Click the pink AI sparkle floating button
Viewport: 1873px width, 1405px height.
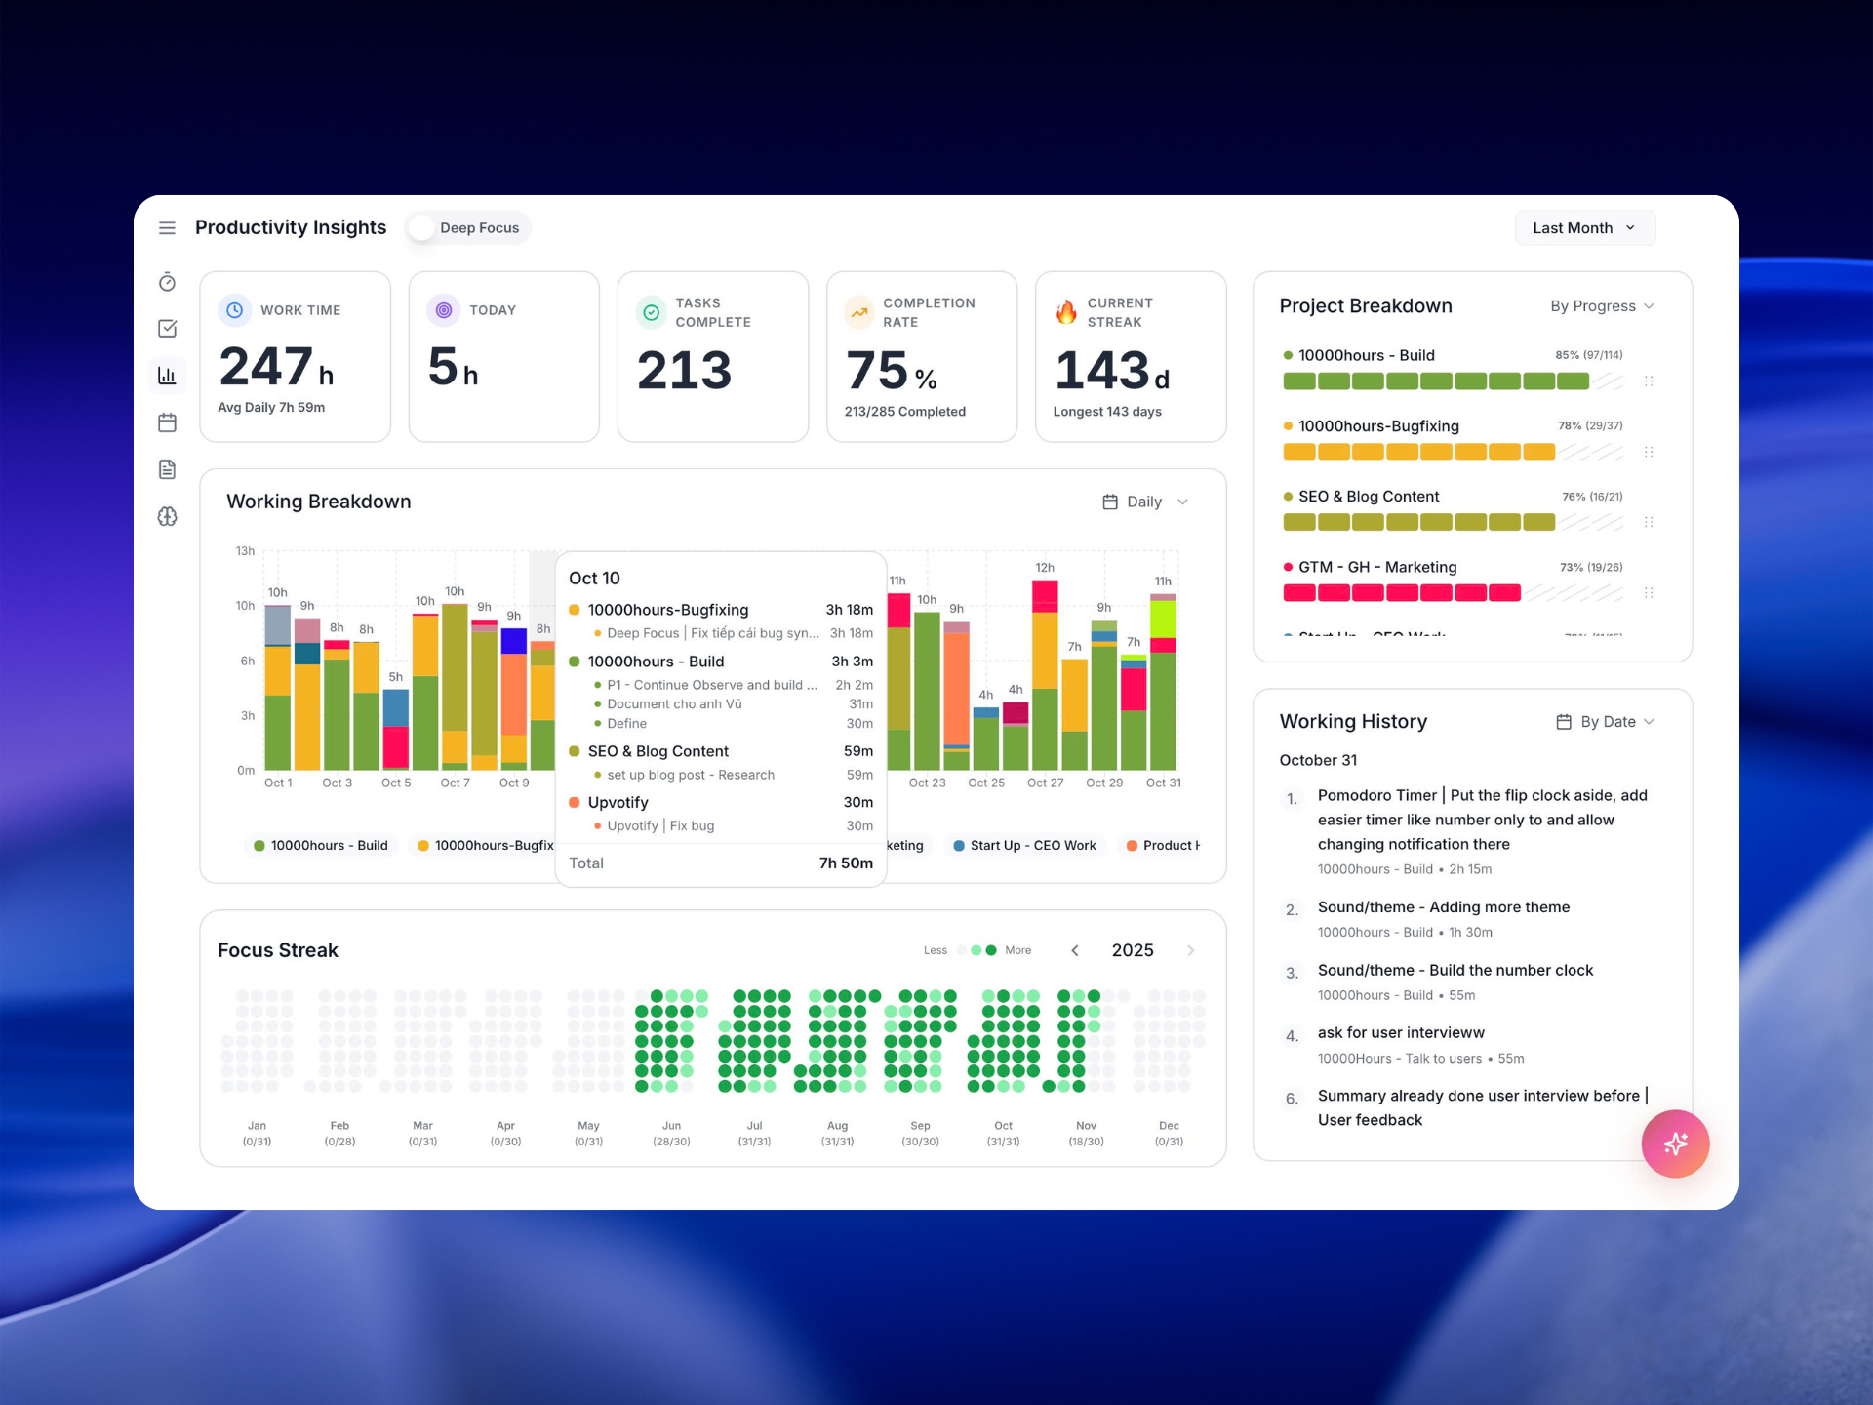click(x=1675, y=1144)
